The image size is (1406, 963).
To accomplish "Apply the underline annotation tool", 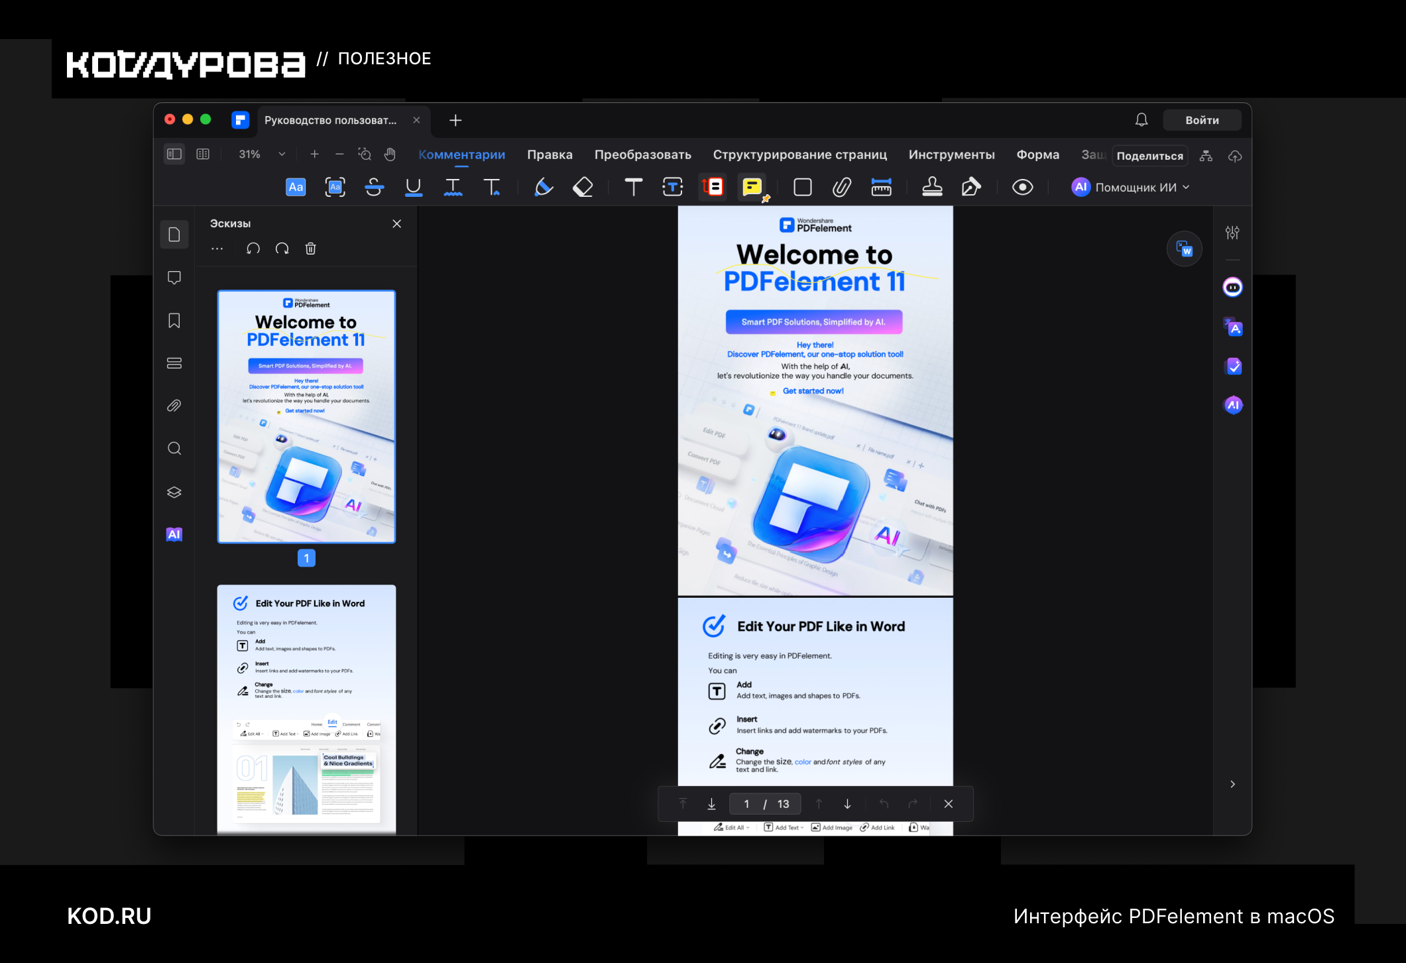I will 413,188.
